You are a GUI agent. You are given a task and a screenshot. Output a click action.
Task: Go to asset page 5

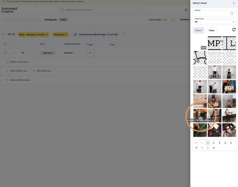(231, 143)
